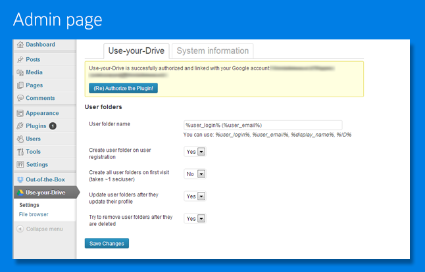425x272 pixels.
Task: Click the Appearance icon in sidebar
Action: point(20,113)
